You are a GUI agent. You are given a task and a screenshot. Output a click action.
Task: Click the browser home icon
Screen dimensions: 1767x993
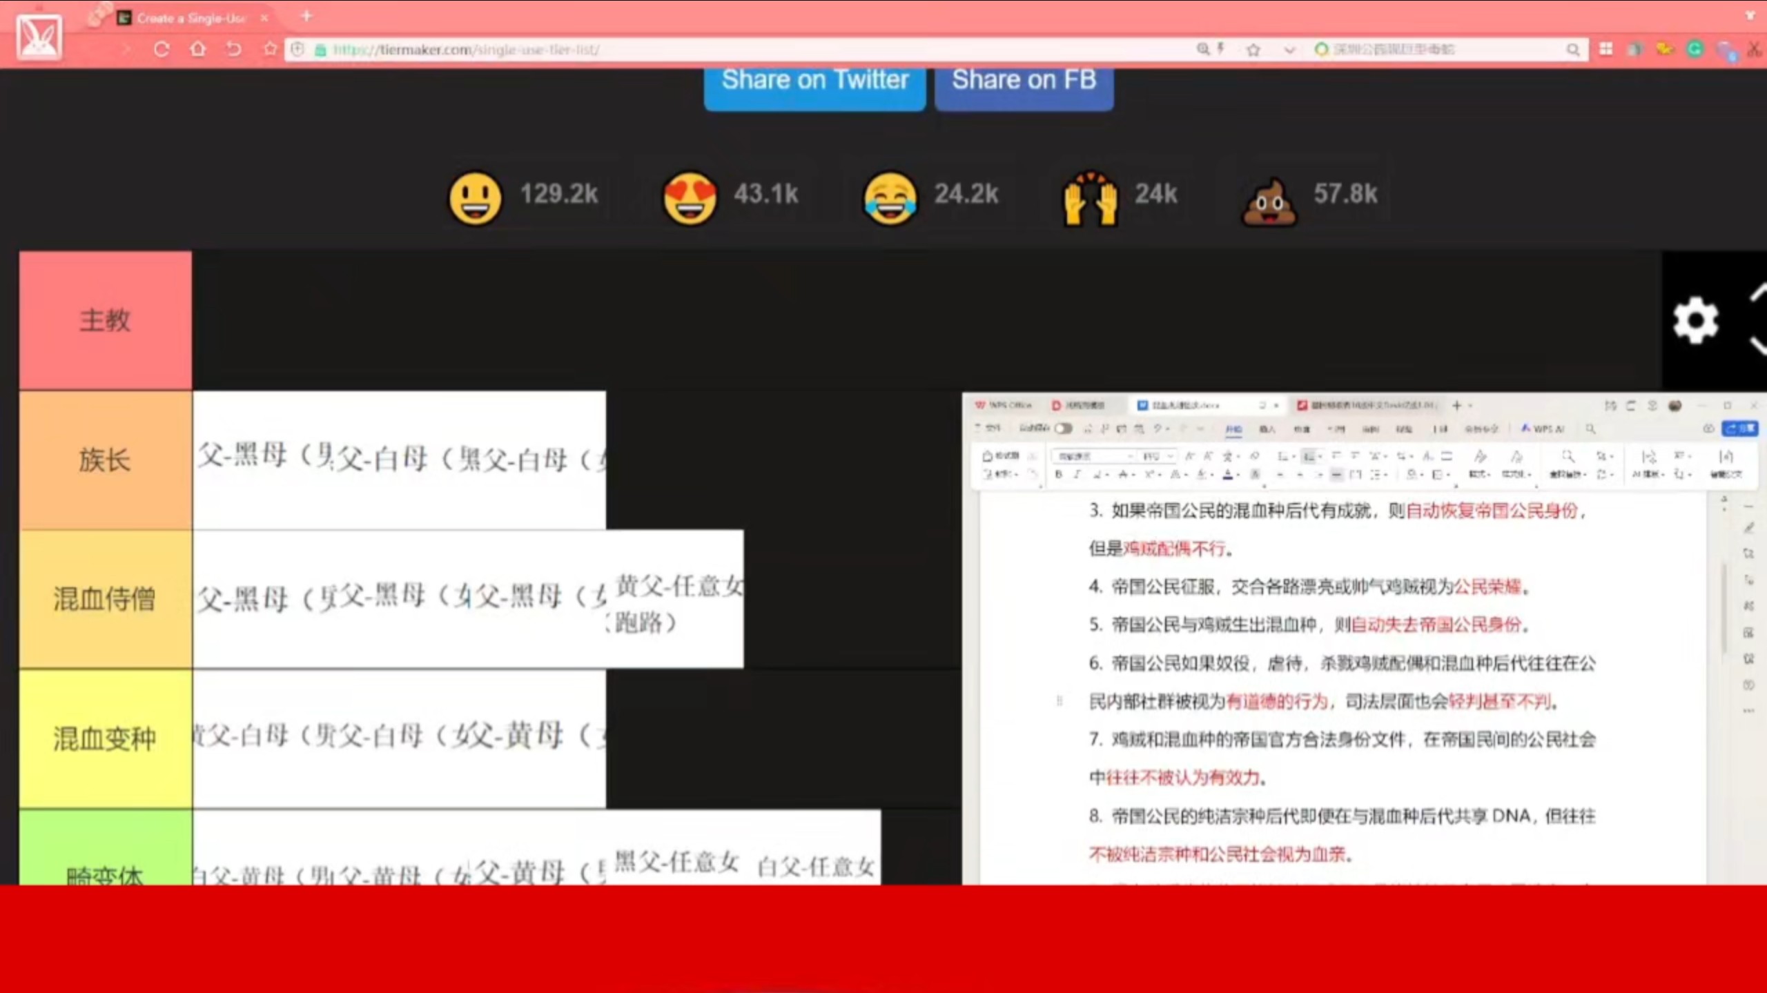tap(198, 50)
